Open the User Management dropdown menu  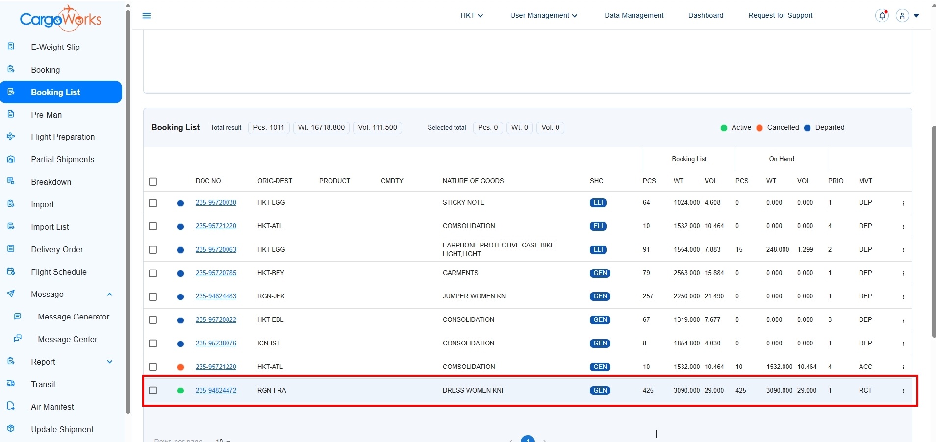pos(543,16)
